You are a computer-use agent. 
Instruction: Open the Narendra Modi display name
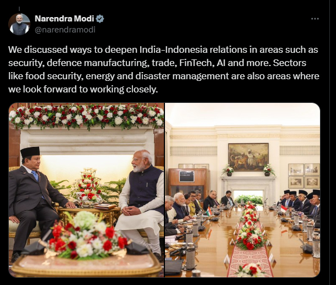pyautogui.click(x=65, y=19)
